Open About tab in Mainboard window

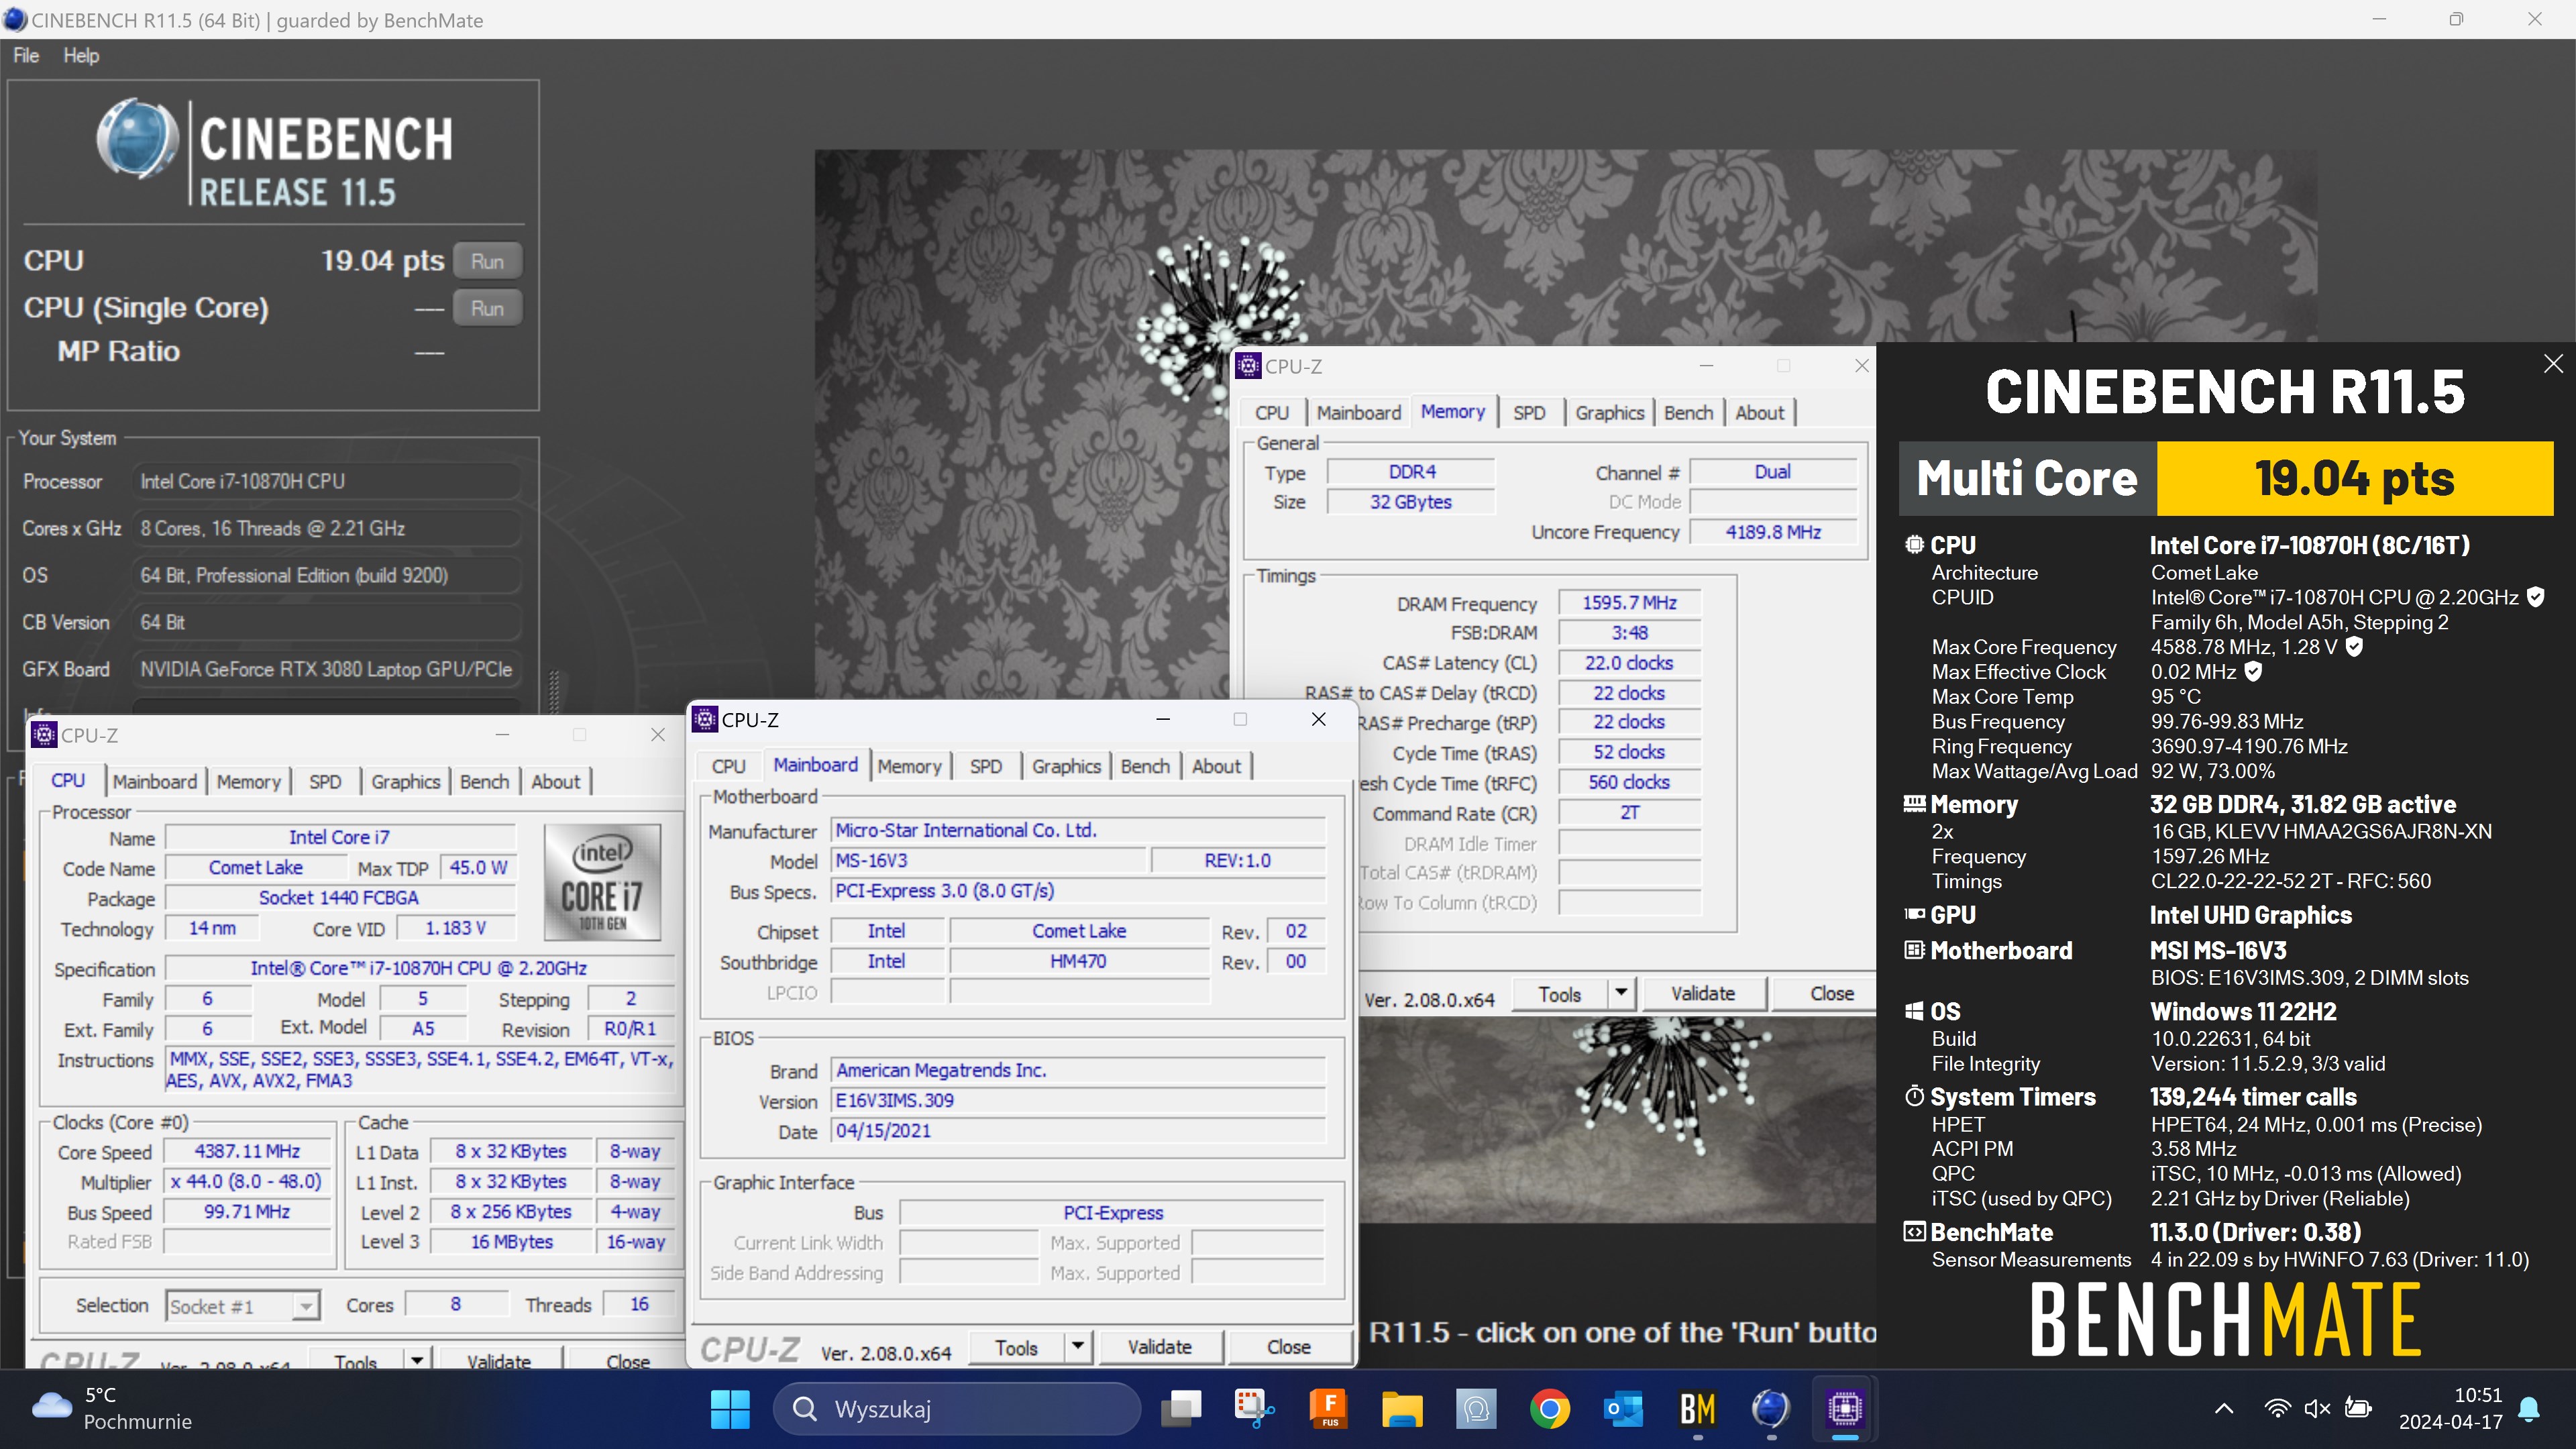1216,766
